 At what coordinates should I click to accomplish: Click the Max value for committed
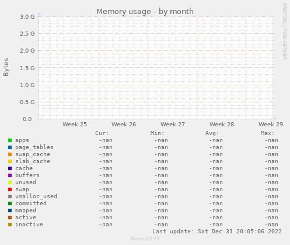[x=271, y=203]
